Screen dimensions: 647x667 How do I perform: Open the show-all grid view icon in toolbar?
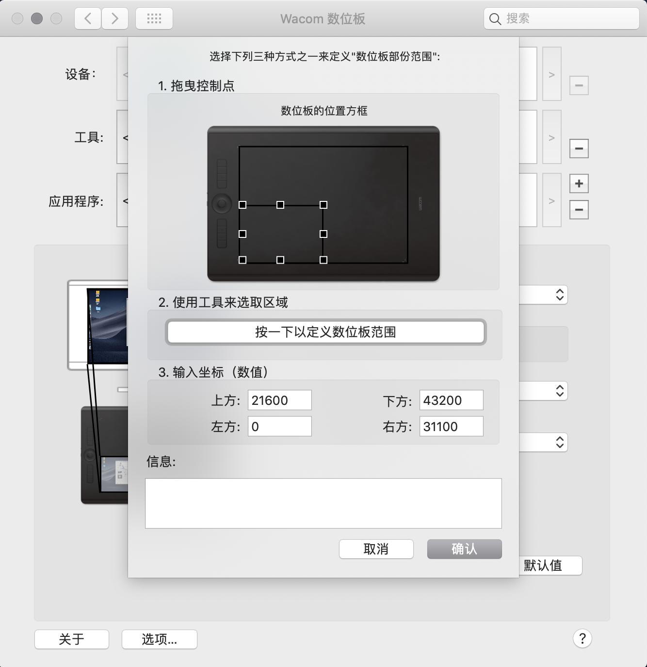coord(154,18)
